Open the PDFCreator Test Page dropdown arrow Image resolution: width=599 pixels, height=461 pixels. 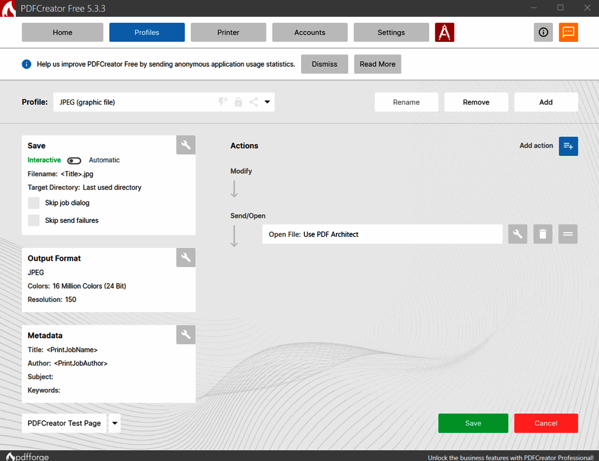pos(115,423)
